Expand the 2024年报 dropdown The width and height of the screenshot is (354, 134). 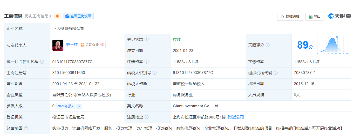tap(65, 106)
